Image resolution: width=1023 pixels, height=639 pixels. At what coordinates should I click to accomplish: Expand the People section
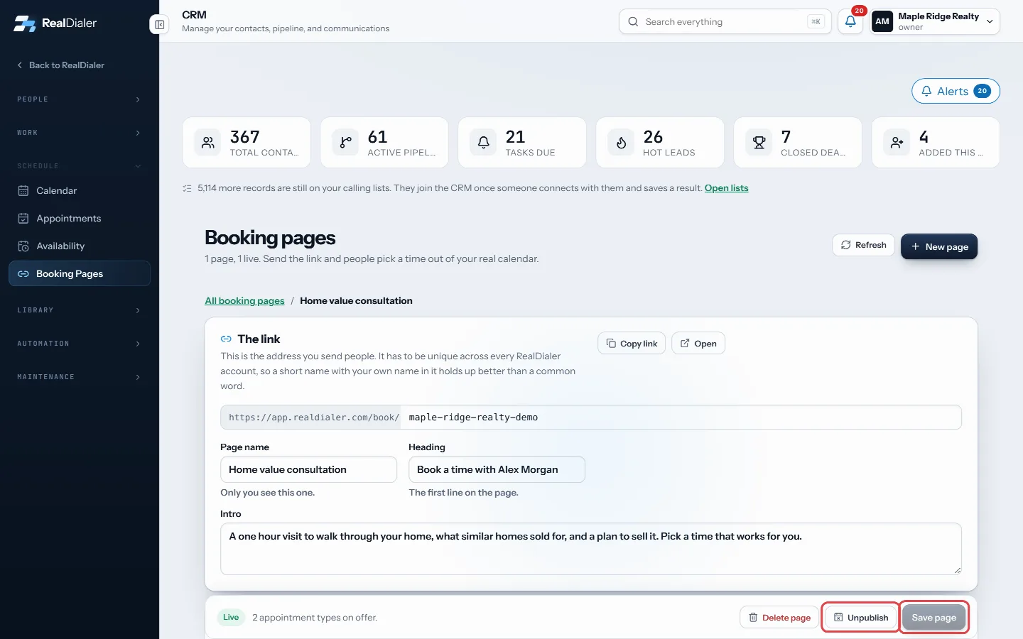coord(80,99)
